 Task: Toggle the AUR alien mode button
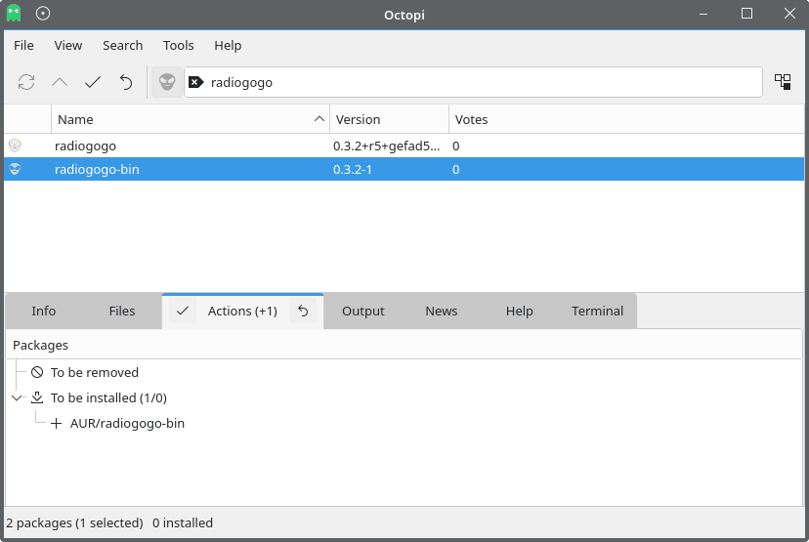(x=167, y=82)
